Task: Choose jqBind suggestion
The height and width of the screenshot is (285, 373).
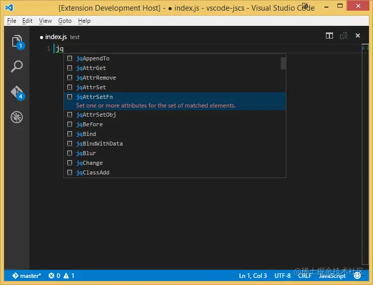Action: pyautogui.click(x=175, y=134)
